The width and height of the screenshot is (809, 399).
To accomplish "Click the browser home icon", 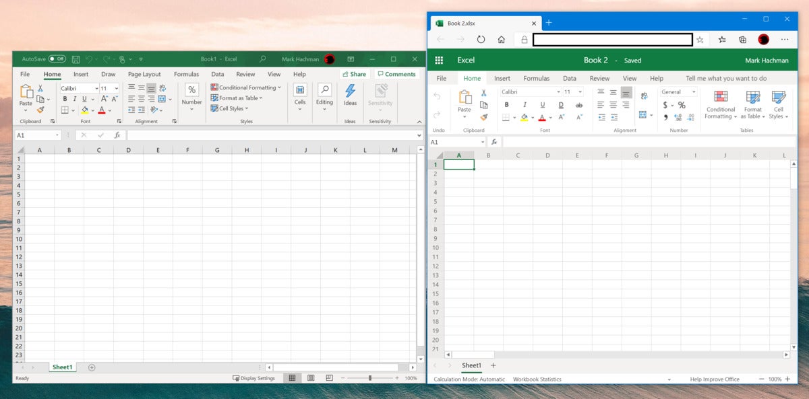I will 501,40.
